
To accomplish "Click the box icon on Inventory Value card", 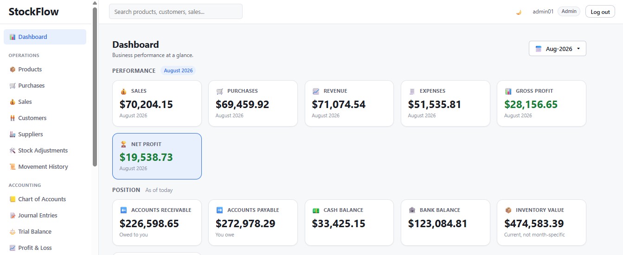I will pos(508,210).
